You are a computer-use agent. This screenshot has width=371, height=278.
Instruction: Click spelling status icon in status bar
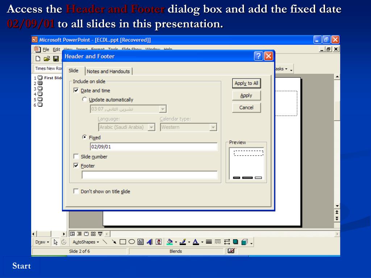tap(231, 251)
